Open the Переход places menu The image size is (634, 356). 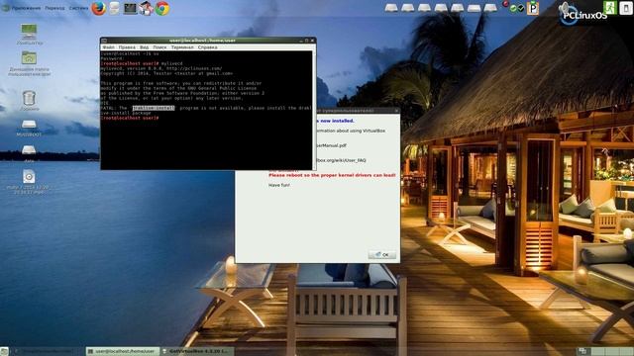[x=54, y=8]
